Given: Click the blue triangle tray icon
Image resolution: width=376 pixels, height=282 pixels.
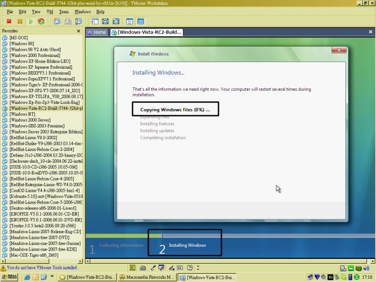Looking at the screenshot, I should [317, 277].
